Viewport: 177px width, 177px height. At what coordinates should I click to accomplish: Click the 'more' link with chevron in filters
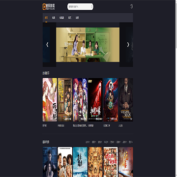[131, 142]
